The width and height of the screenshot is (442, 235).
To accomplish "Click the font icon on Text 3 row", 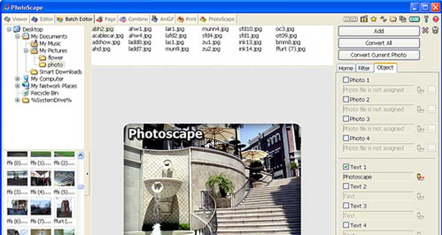I will click(x=421, y=216).
